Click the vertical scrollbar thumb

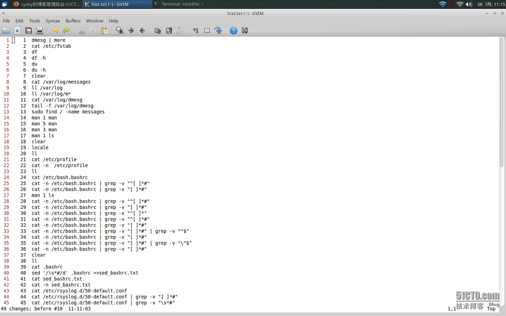502,102
